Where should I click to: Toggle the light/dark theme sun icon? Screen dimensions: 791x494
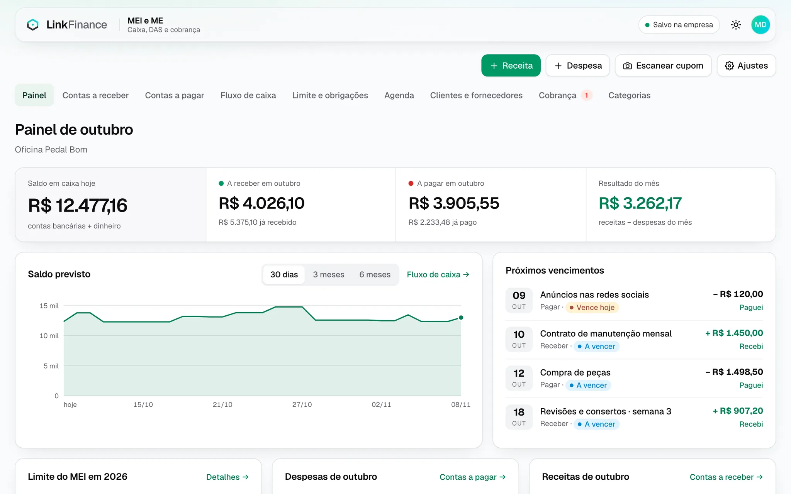[x=736, y=25]
